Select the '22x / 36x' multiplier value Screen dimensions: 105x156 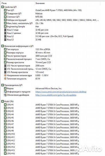click(39, 23)
